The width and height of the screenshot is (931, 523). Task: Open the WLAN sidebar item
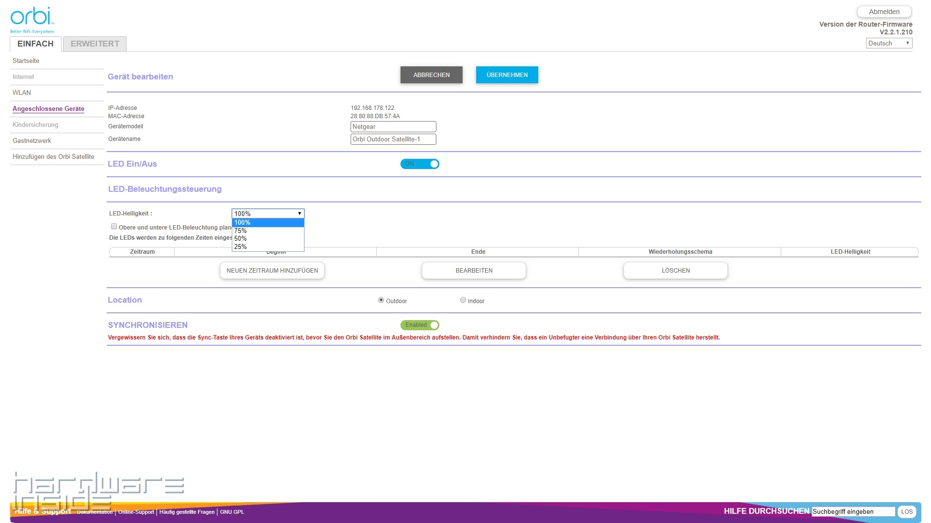[x=22, y=92]
